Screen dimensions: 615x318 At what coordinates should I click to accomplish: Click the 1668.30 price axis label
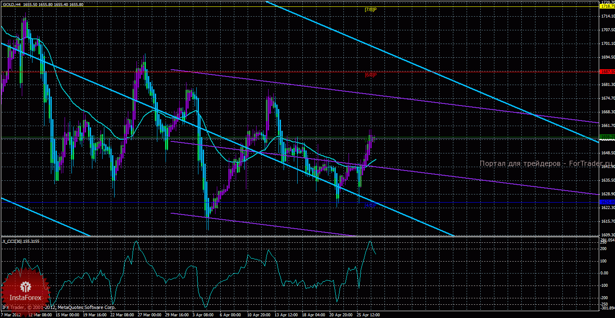[x=607, y=112]
